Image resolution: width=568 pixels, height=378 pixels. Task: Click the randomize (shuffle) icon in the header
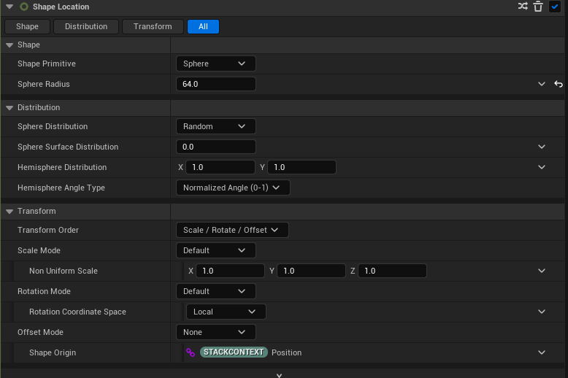[x=523, y=7]
